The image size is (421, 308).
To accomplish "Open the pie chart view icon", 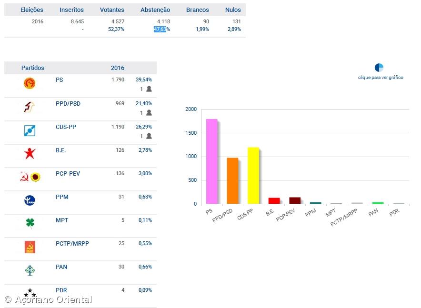I will [x=379, y=68].
